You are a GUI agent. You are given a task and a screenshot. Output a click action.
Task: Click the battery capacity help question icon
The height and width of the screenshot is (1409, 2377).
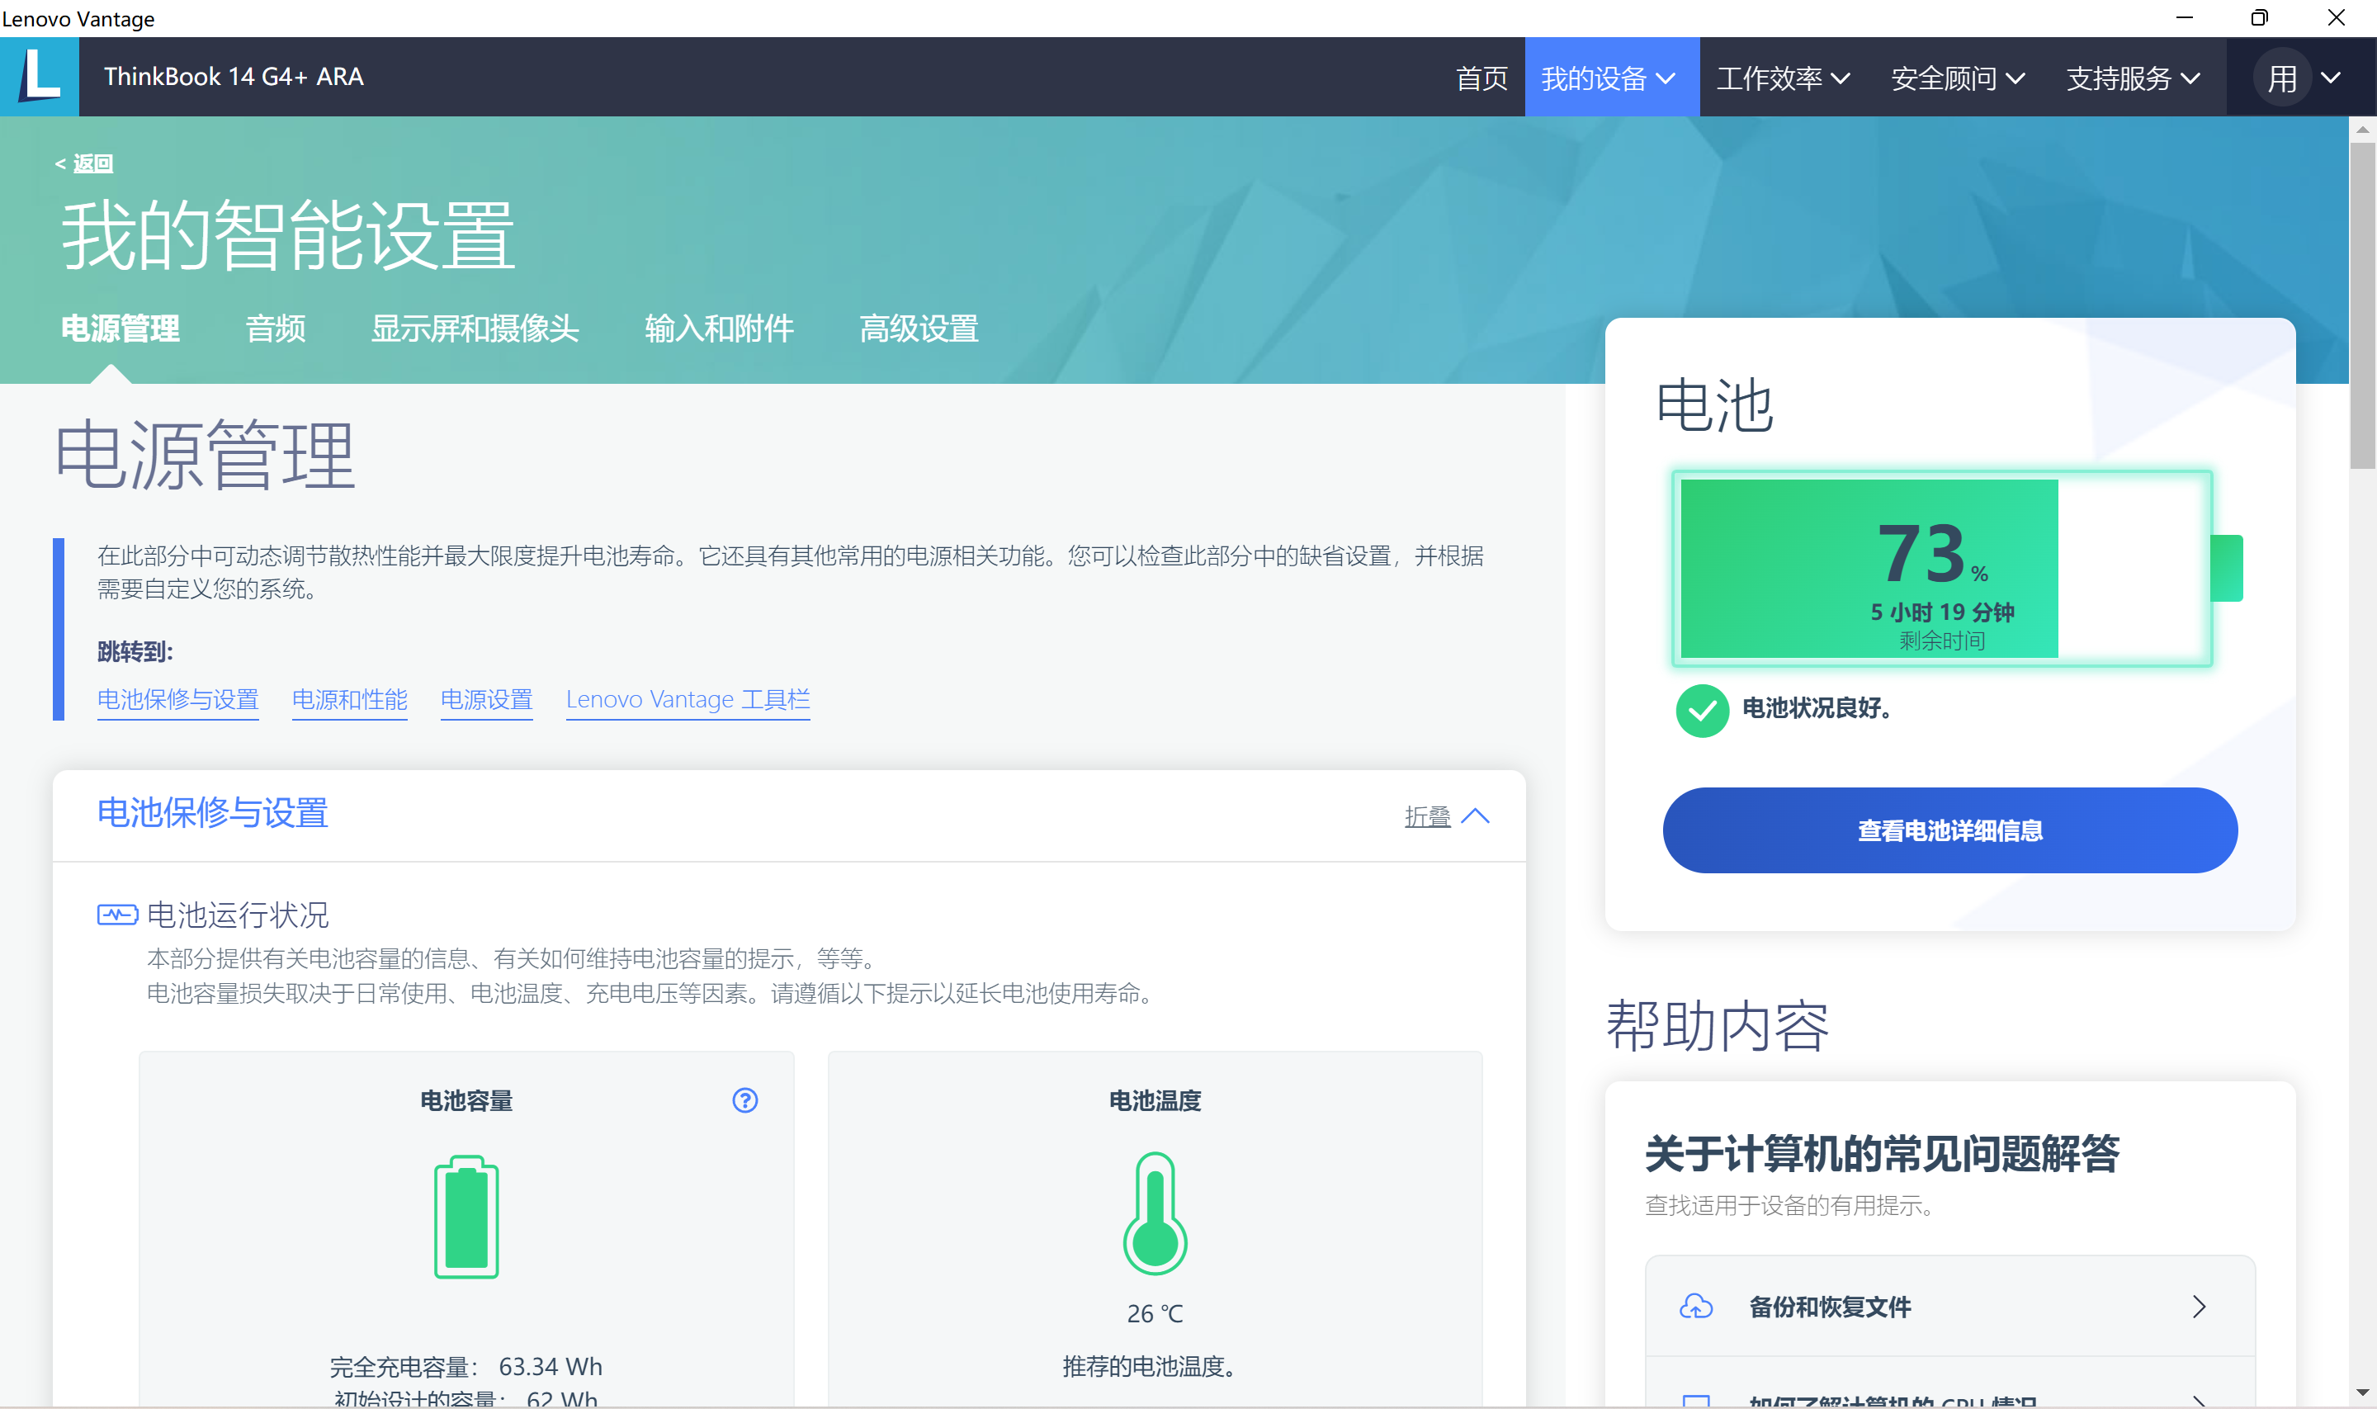745,1100
